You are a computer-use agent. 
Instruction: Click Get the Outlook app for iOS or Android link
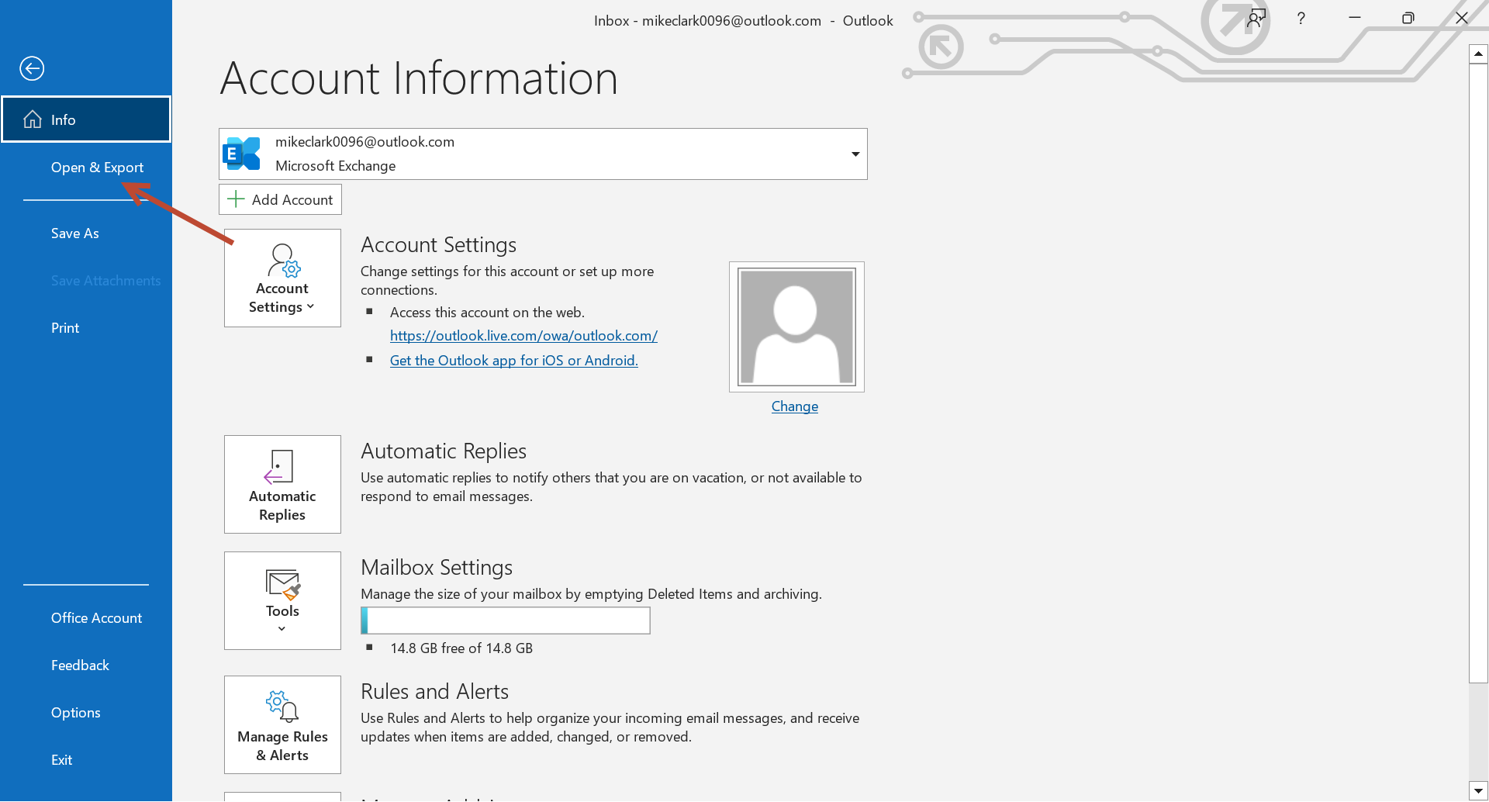click(513, 360)
